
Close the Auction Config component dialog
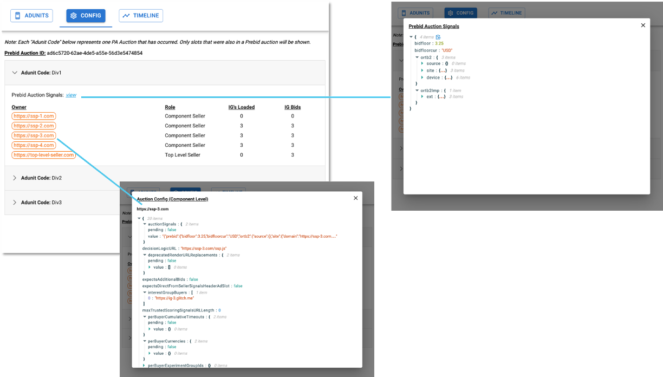[x=355, y=198]
